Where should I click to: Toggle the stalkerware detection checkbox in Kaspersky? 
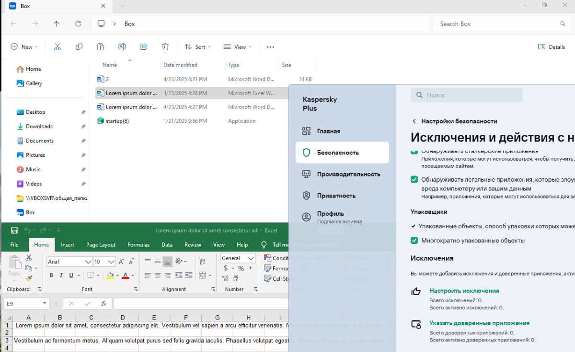pyautogui.click(x=414, y=151)
